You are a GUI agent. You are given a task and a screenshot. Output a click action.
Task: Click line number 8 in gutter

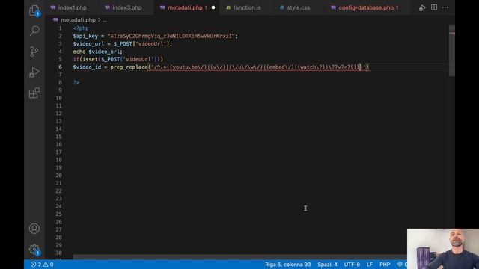60,82
